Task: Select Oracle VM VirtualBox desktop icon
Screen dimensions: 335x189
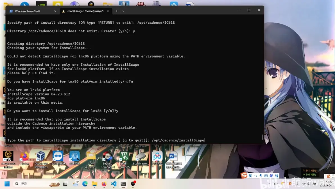Action: click(x=41, y=159)
